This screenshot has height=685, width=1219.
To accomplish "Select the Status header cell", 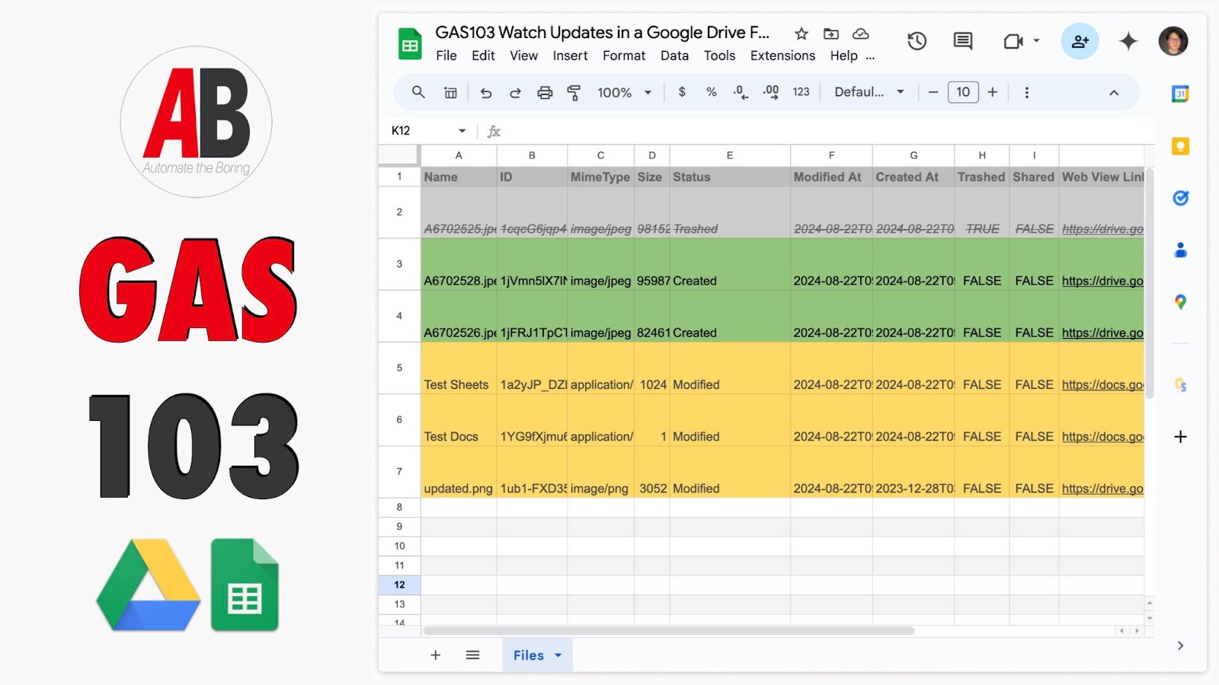I will pyautogui.click(x=730, y=177).
